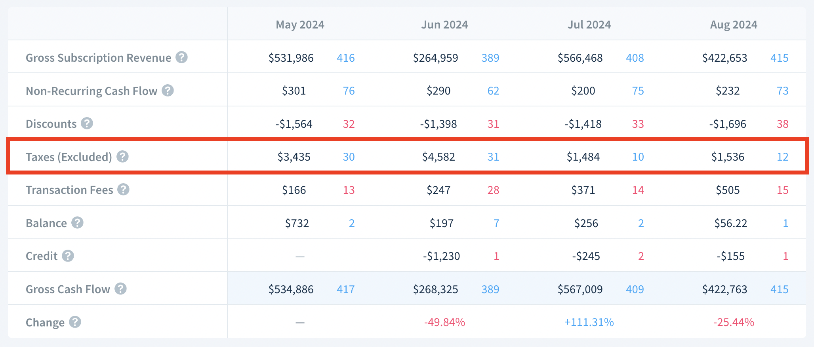The width and height of the screenshot is (814, 347).
Task: Open Aug 2024 taxes count 12
Action: coord(782,157)
